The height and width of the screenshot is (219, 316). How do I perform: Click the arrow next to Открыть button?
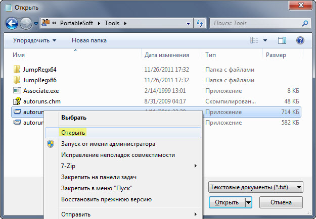click(248, 202)
